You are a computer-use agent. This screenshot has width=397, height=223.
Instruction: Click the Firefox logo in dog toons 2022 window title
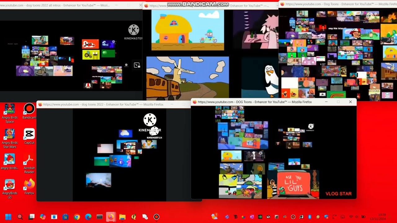click(40, 104)
